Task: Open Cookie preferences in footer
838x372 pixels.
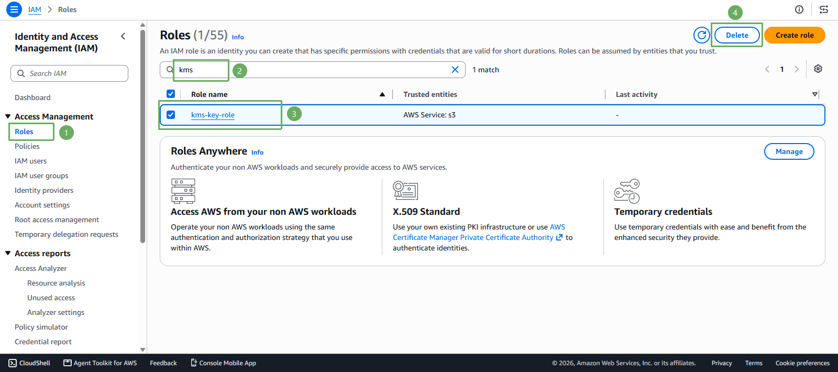Action: [x=802, y=363]
